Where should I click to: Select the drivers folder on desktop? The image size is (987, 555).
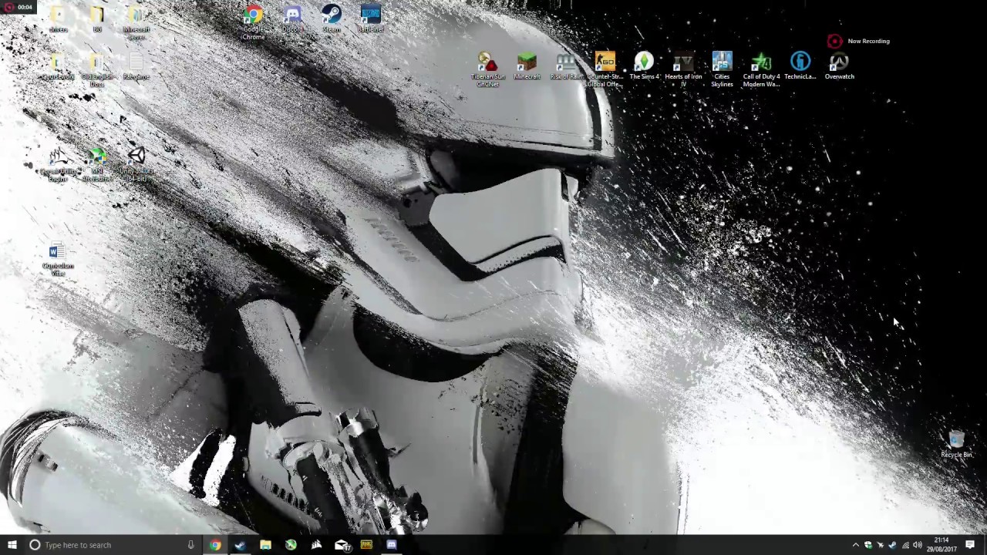click(58, 19)
